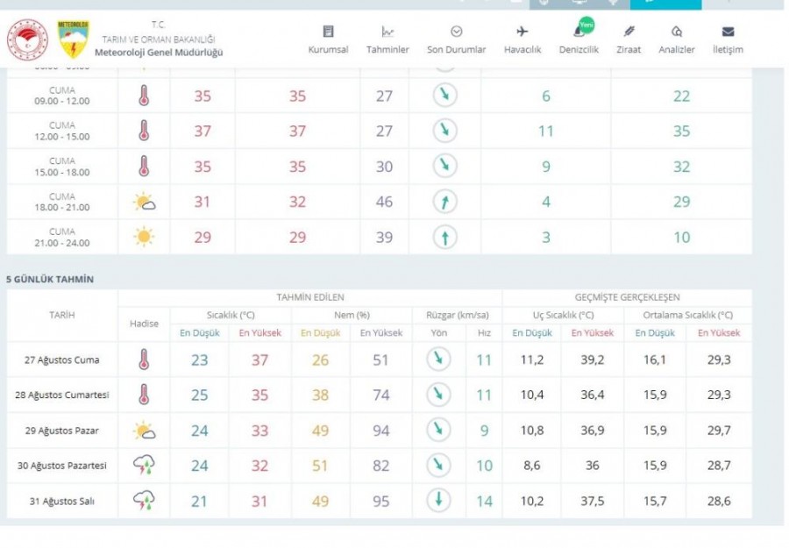Click partly cloudy icon for 29 Ağustos Pazar
The height and width of the screenshot is (548, 789).
click(x=144, y=431)
